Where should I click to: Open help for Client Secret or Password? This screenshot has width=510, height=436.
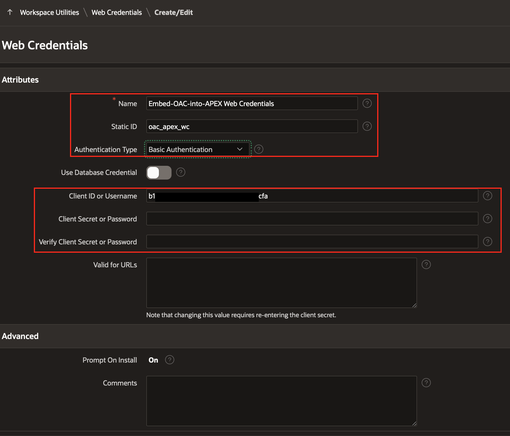[x=487, y=219]
